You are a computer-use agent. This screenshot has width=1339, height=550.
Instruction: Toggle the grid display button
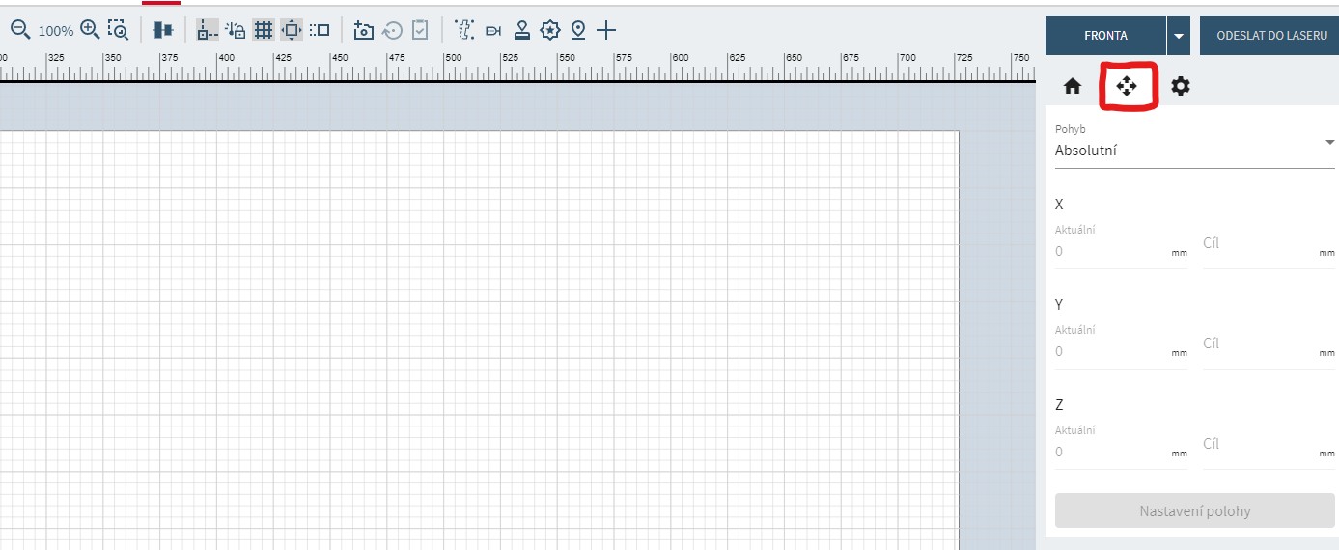264,30
